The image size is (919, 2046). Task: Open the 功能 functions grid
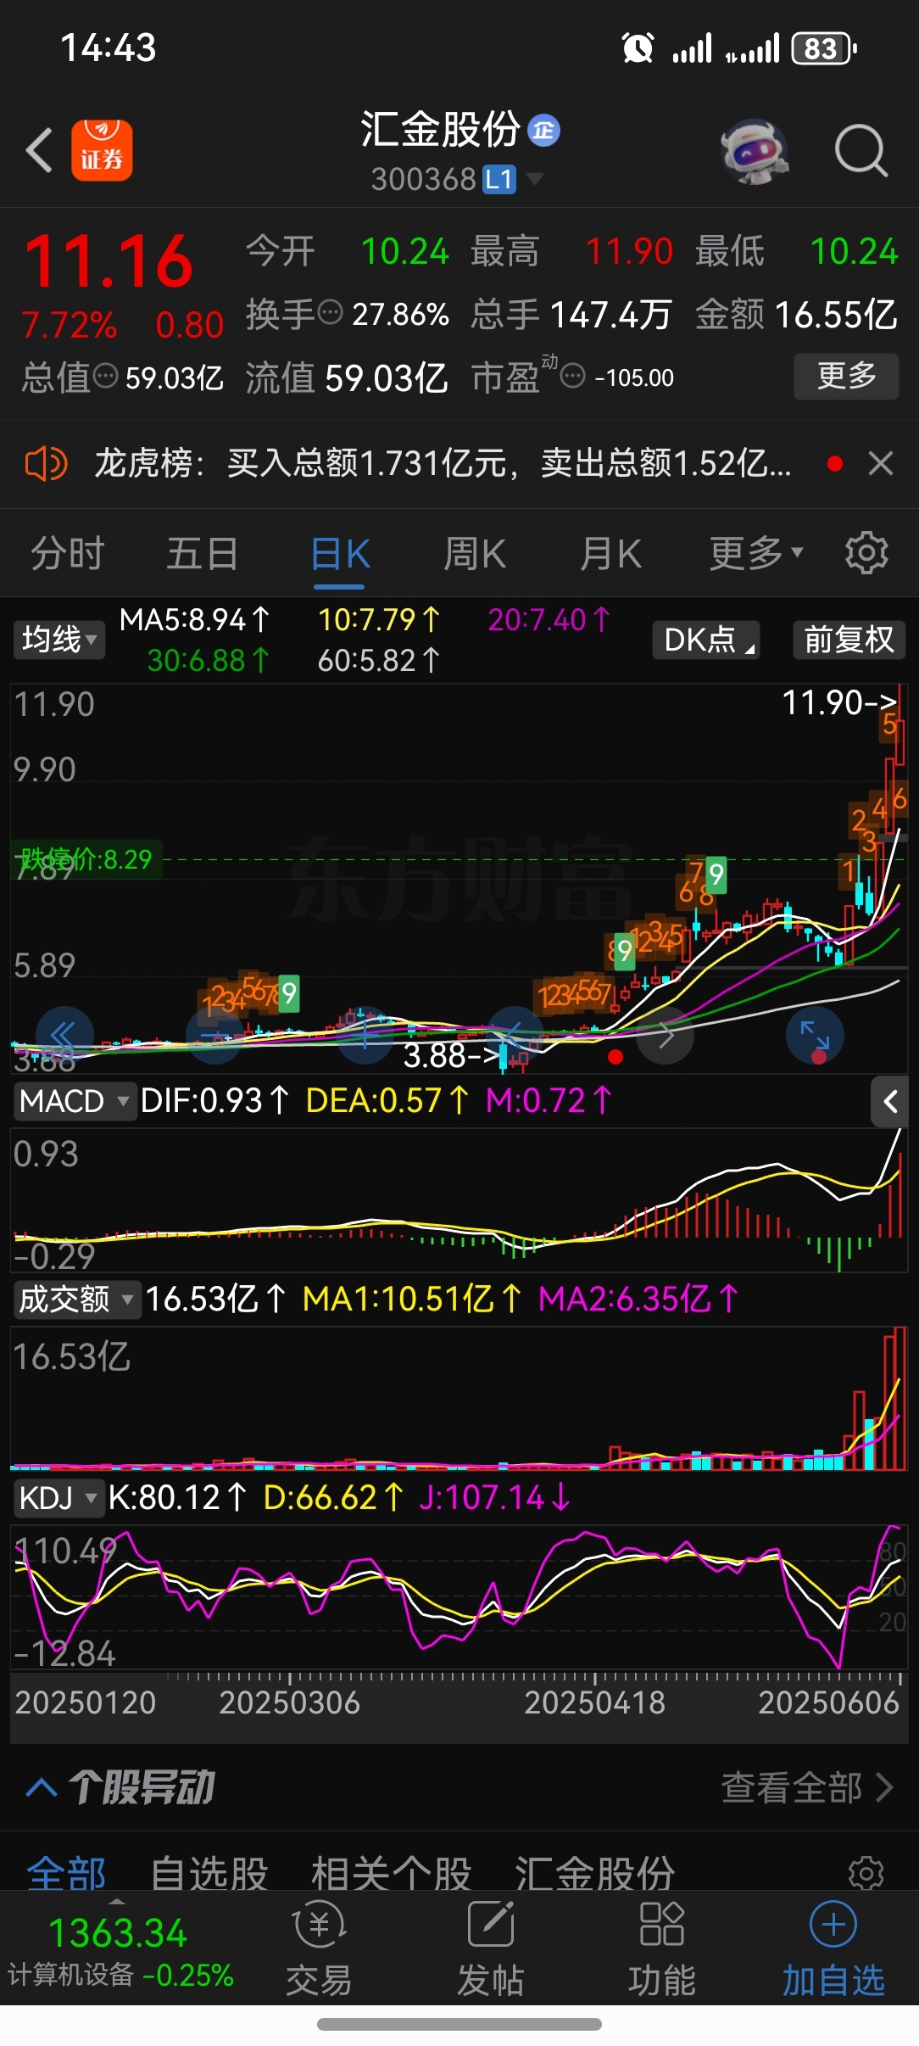click(662, 1948)
